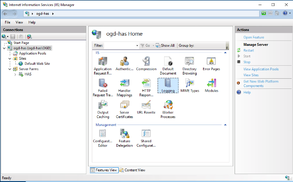Select Default Web Site in tree
This screenshot has width=293, height=182.
[37, 63]
